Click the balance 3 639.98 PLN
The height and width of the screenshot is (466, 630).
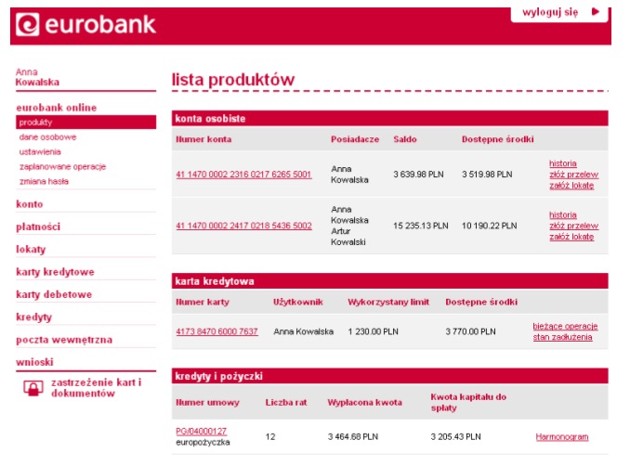coord(418,175)
